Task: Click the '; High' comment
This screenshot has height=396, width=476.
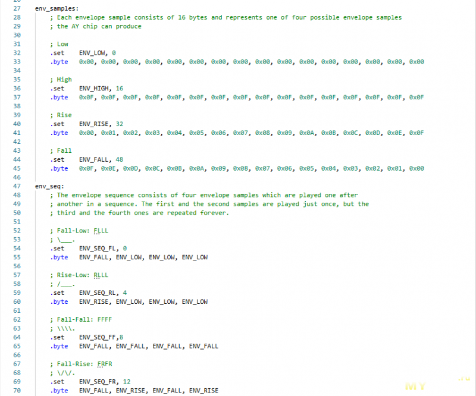Action: click(61, 79)
